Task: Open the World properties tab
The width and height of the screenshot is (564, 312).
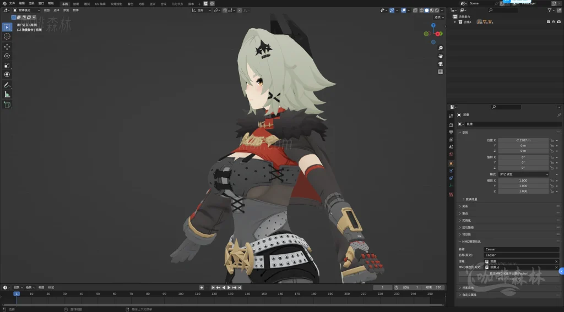Action: [451, 154]
